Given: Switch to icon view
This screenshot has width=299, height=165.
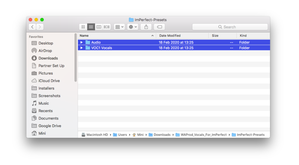Looking at the screenshot, I should (x=83, y=27).
